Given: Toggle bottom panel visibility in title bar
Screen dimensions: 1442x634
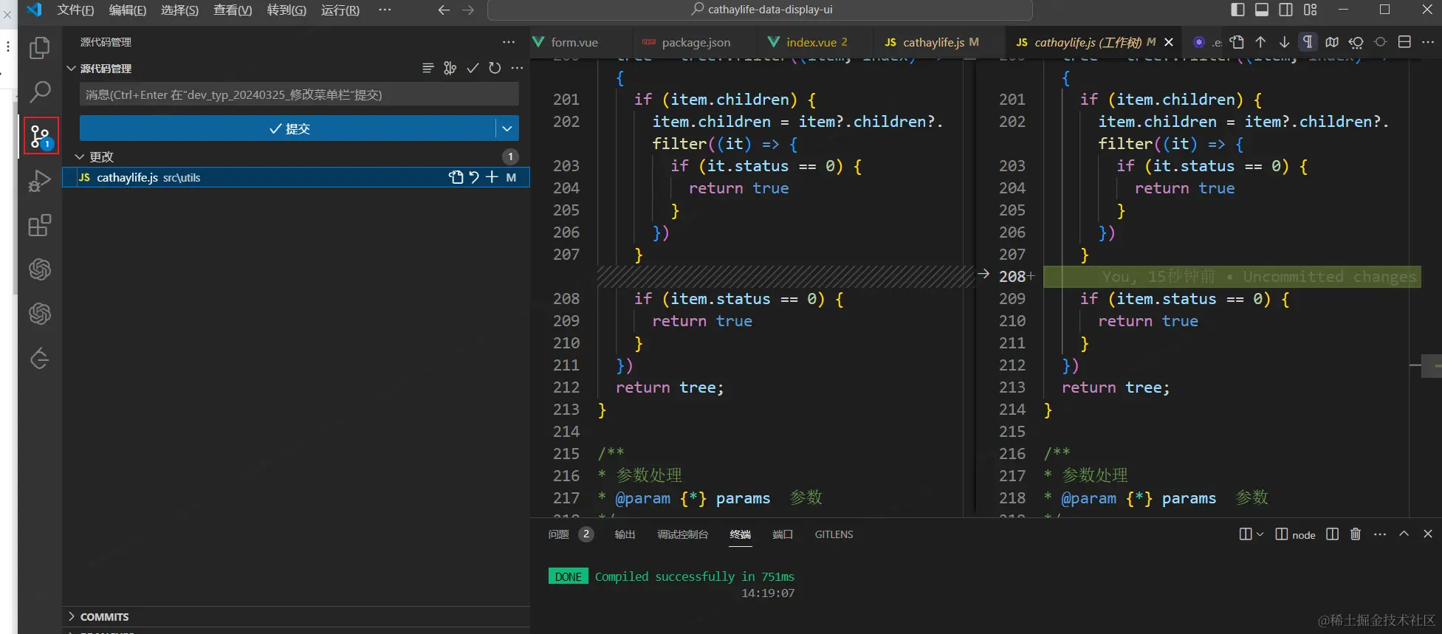Looking at the screenshot, I should click(x=1262, y=10).
